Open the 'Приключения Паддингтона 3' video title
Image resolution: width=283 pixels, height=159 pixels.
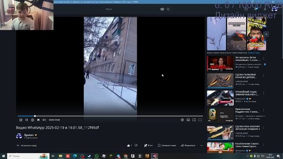point(247,110)
